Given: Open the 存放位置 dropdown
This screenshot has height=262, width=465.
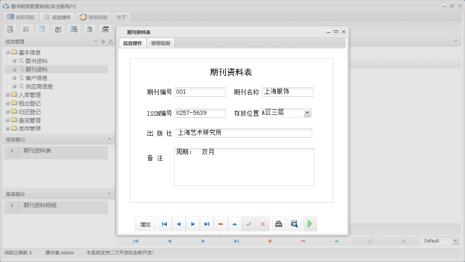Looking at the screenshot, I should tap(308, 113).
